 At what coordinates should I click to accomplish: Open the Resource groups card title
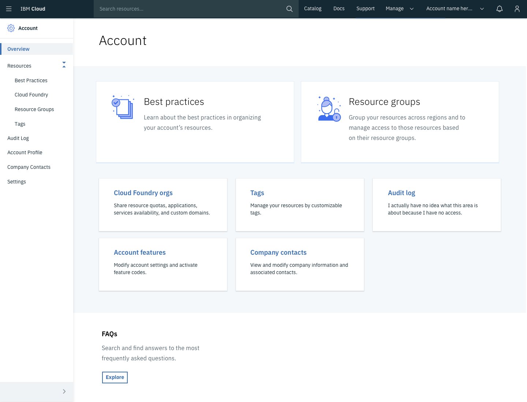click(384, 102)
